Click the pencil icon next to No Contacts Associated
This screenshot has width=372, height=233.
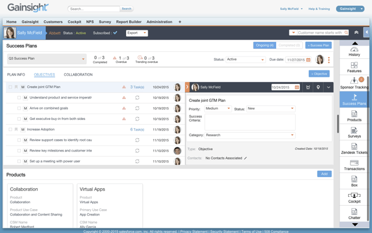click(245, 158)
